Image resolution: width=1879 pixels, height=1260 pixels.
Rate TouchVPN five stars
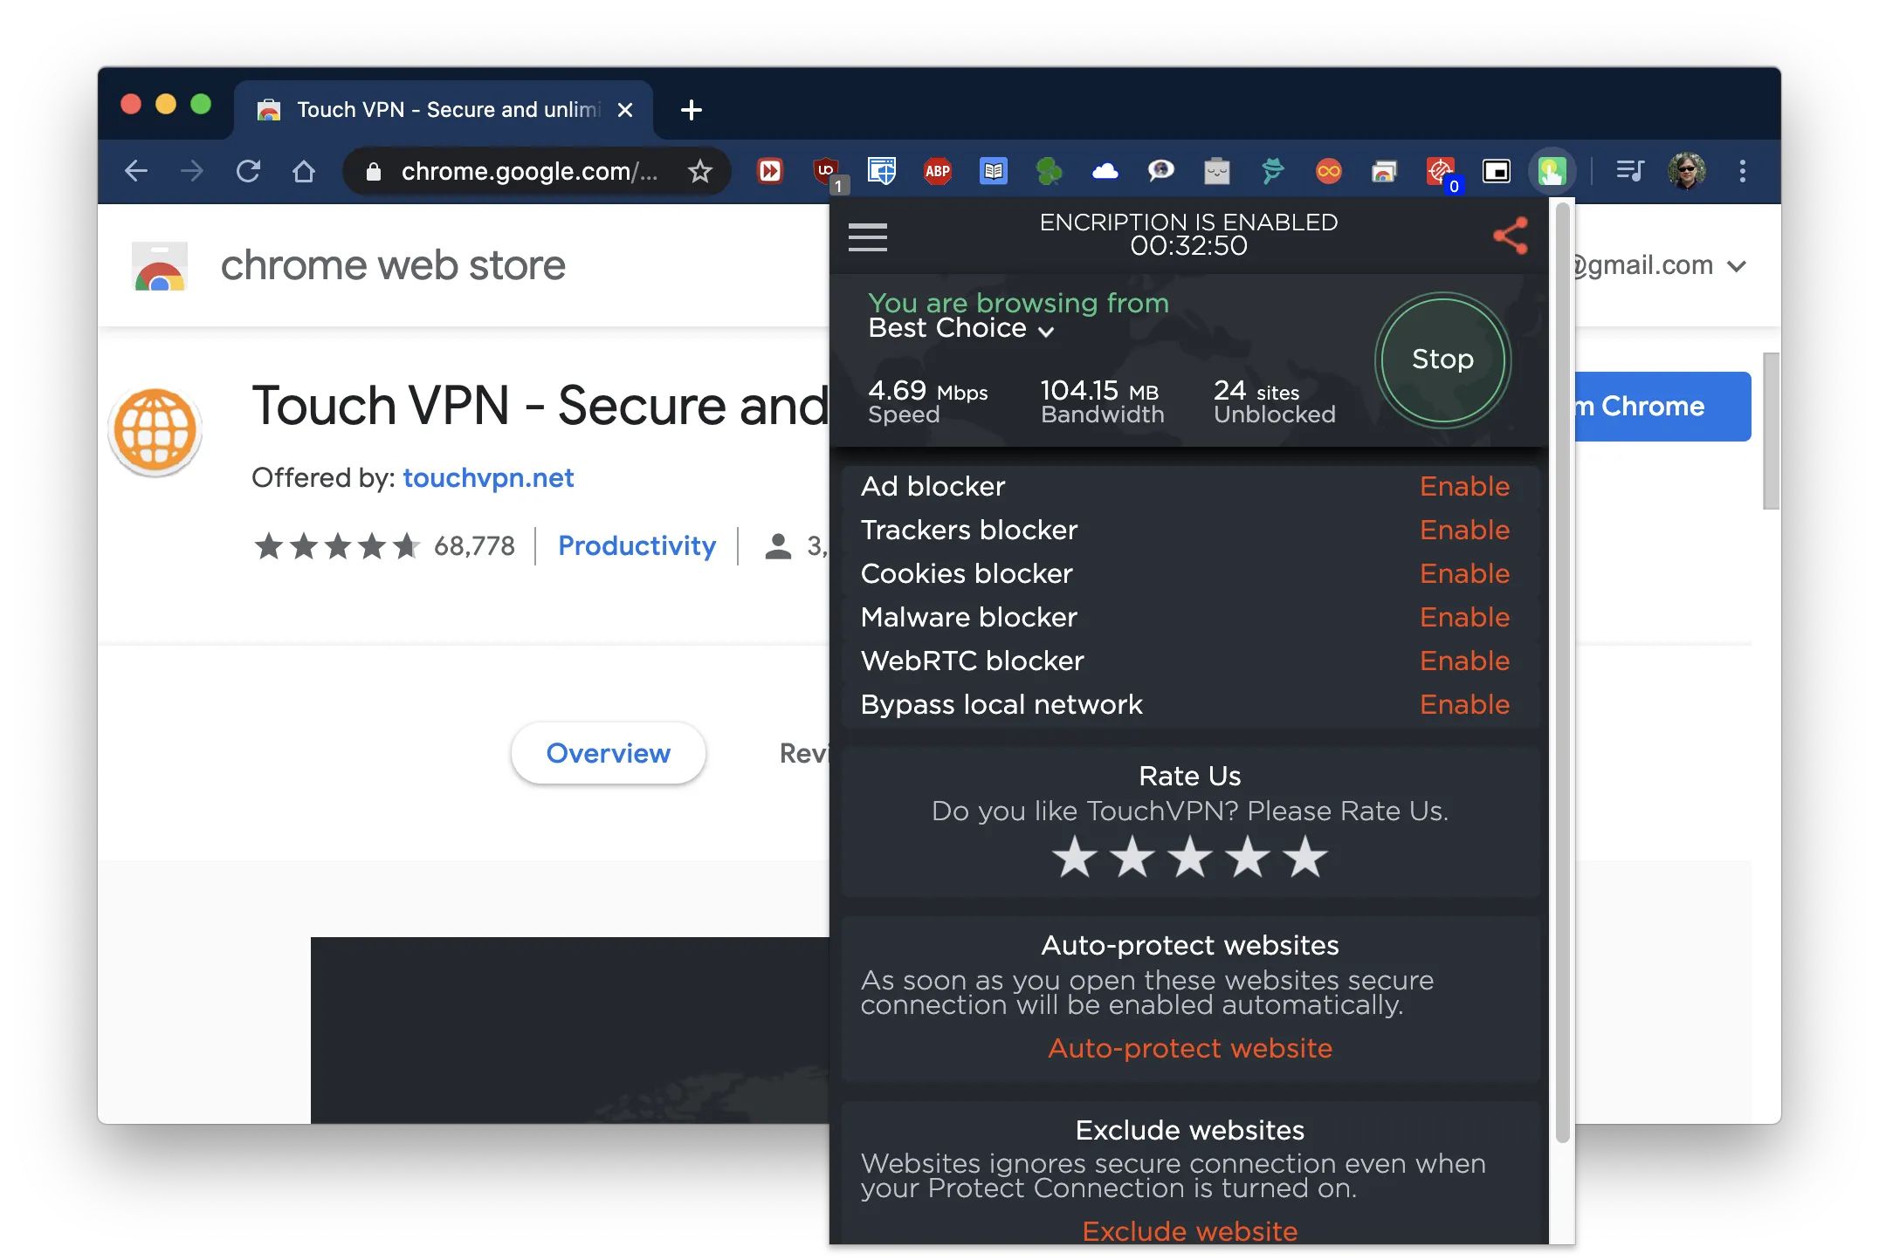click(1305, 856)
